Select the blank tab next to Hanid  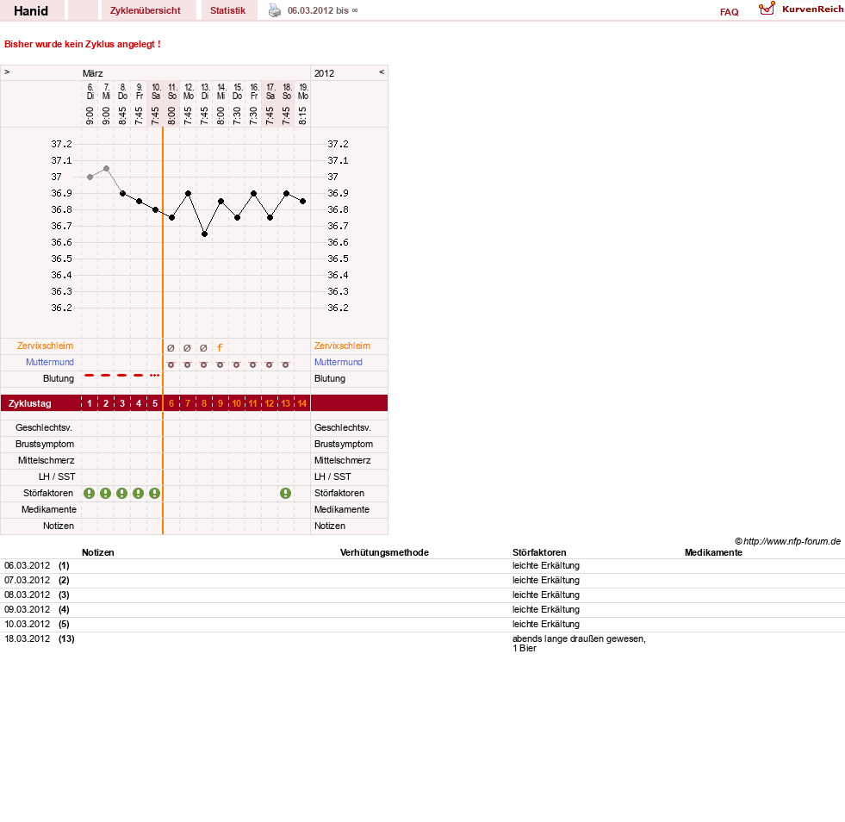click(83, 10)
